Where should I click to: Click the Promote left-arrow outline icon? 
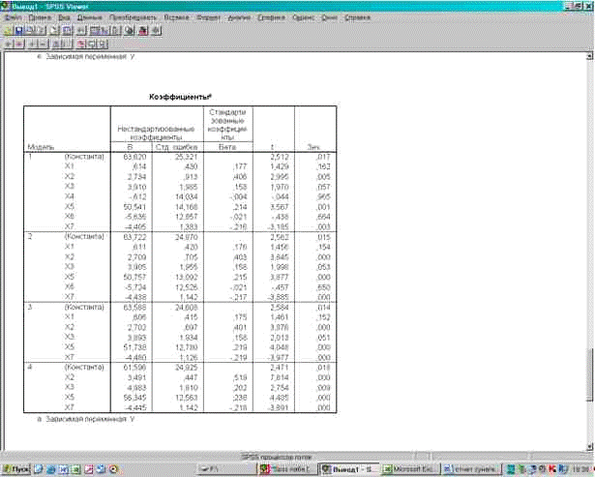click(x=8, y=45)
